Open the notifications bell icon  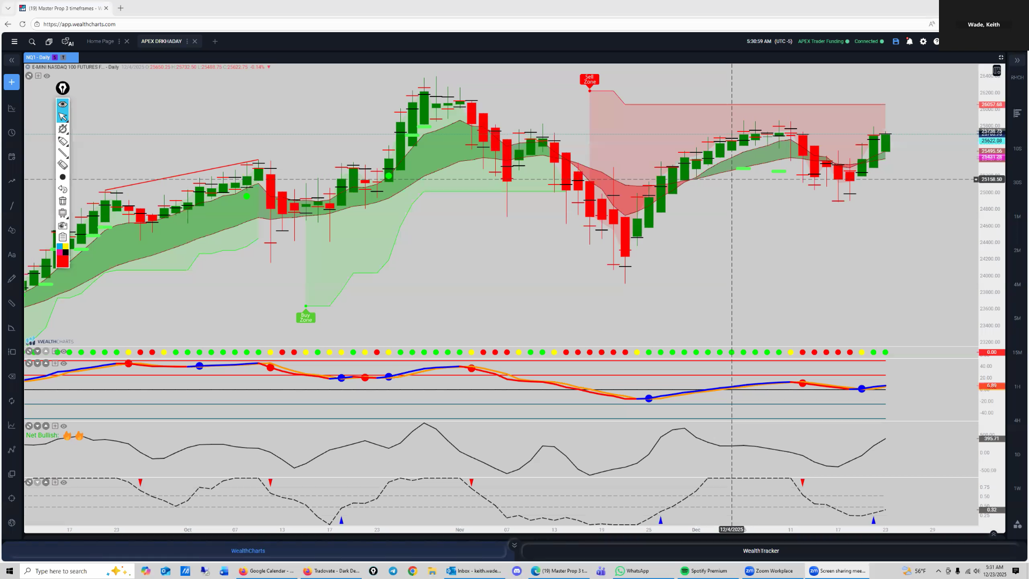909,41
